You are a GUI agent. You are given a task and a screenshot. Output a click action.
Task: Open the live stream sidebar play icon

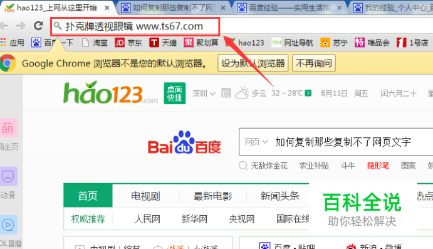8,225
